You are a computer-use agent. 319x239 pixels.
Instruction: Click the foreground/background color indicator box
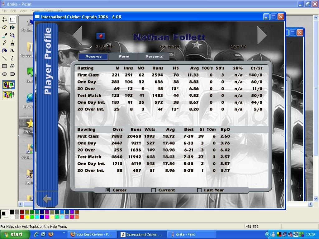[x=4, y=214]
